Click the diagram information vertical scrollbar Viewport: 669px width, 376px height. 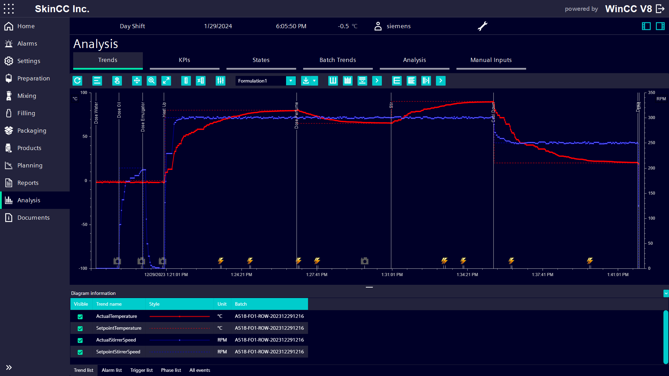click(x=666, y=337)
